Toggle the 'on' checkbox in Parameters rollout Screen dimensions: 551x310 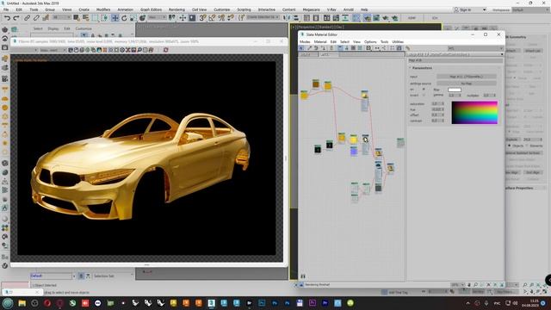coord(424,90)
